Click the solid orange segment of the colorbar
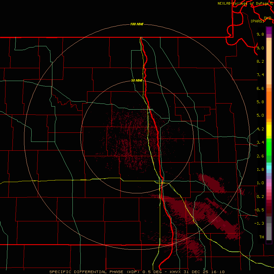The image size is (274, 274). click(x=269, y=105)
